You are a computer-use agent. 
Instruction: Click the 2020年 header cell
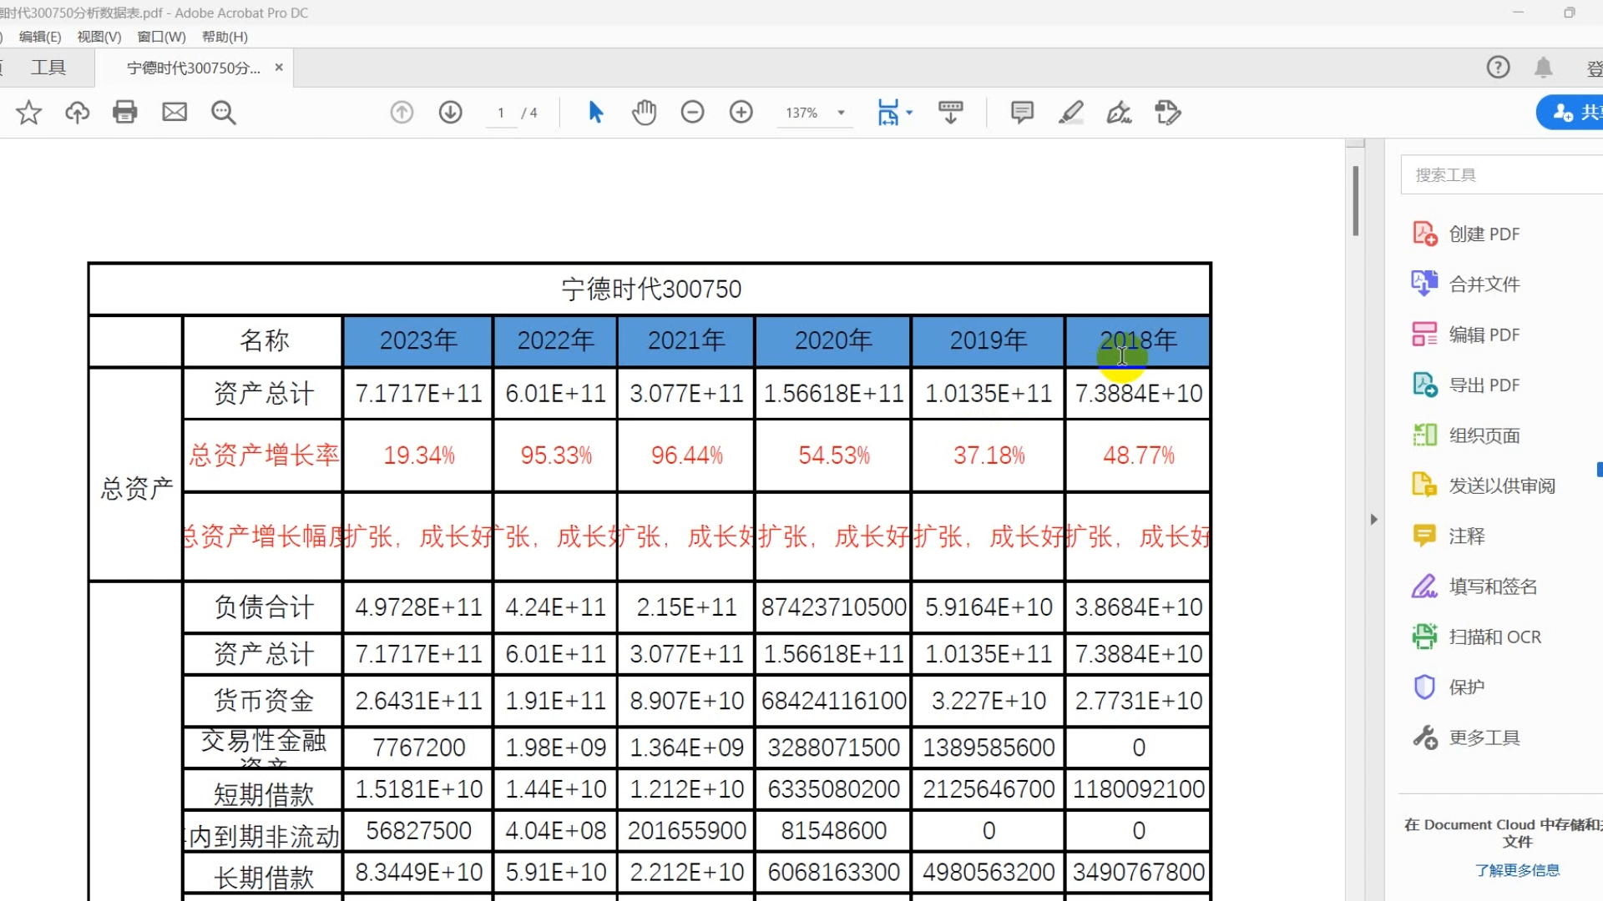(833, 340)
